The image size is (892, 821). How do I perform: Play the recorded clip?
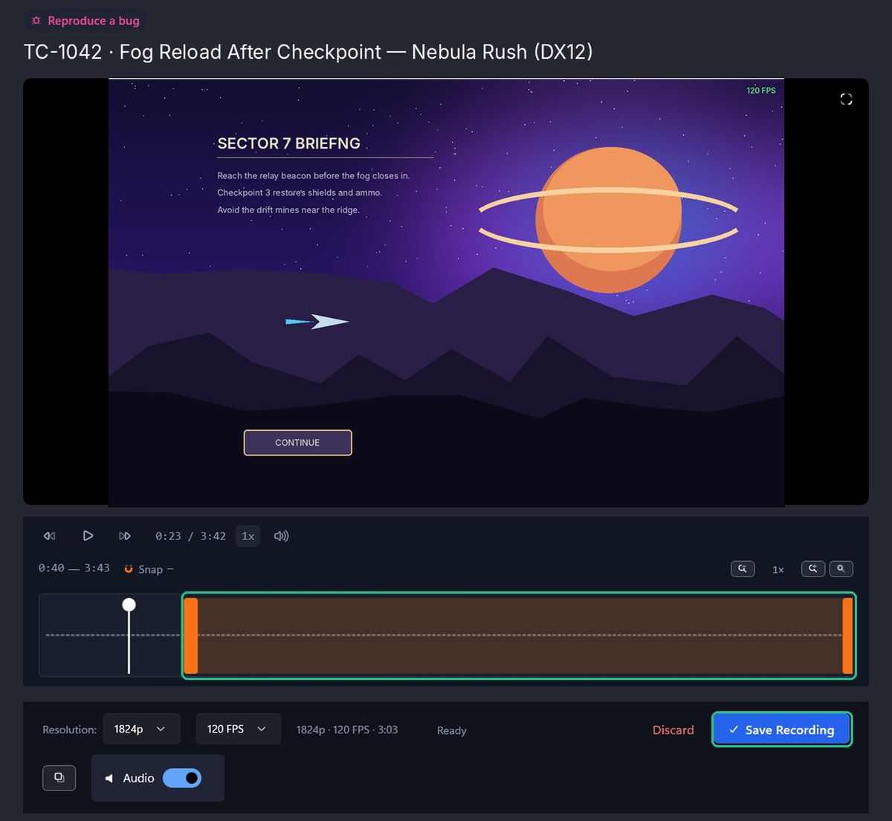click(x=88, y=536)
